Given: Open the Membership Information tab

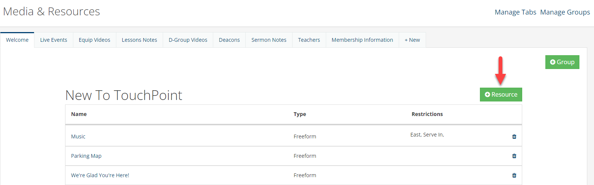Looking at the screenshot, I should click(362, 40).
